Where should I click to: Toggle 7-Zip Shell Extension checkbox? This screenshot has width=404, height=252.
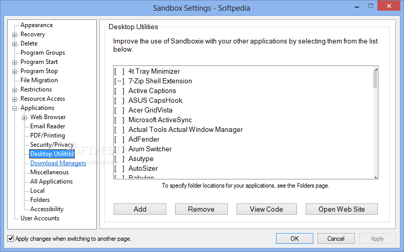[119, 81]
